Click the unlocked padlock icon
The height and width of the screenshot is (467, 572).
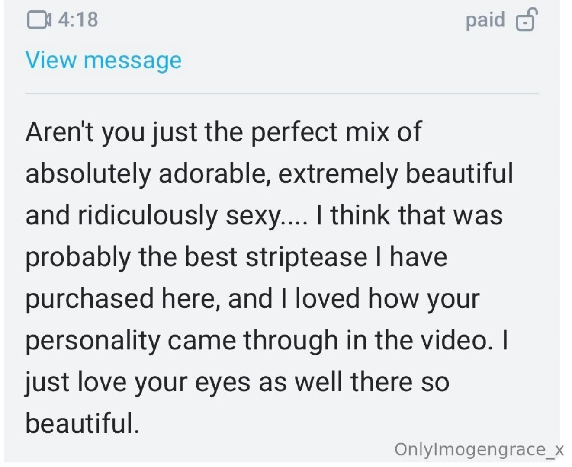coord(526,20)
